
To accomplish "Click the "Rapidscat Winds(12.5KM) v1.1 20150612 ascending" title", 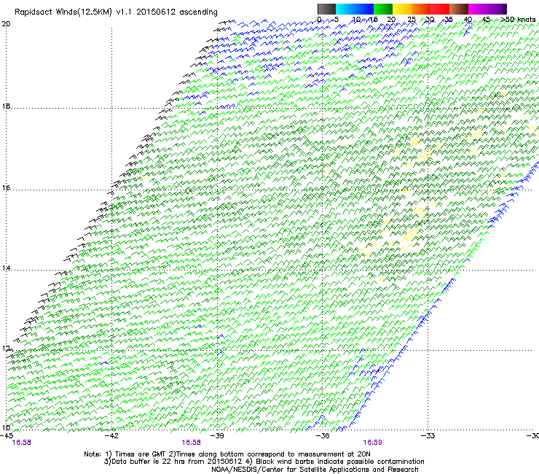I will coord(116,12).
